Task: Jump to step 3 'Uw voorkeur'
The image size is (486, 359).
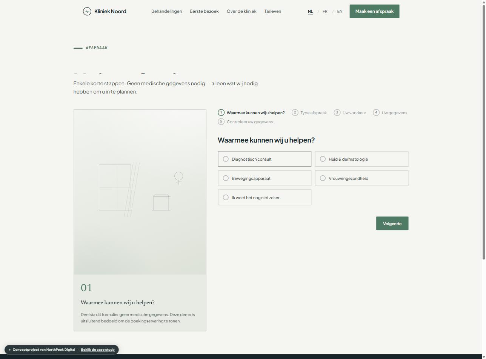Action: [350, 113]
